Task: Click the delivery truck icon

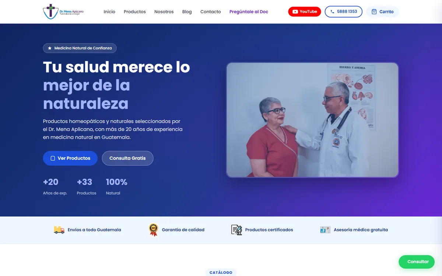Action: pyautogui.click(x=59, y=230)
